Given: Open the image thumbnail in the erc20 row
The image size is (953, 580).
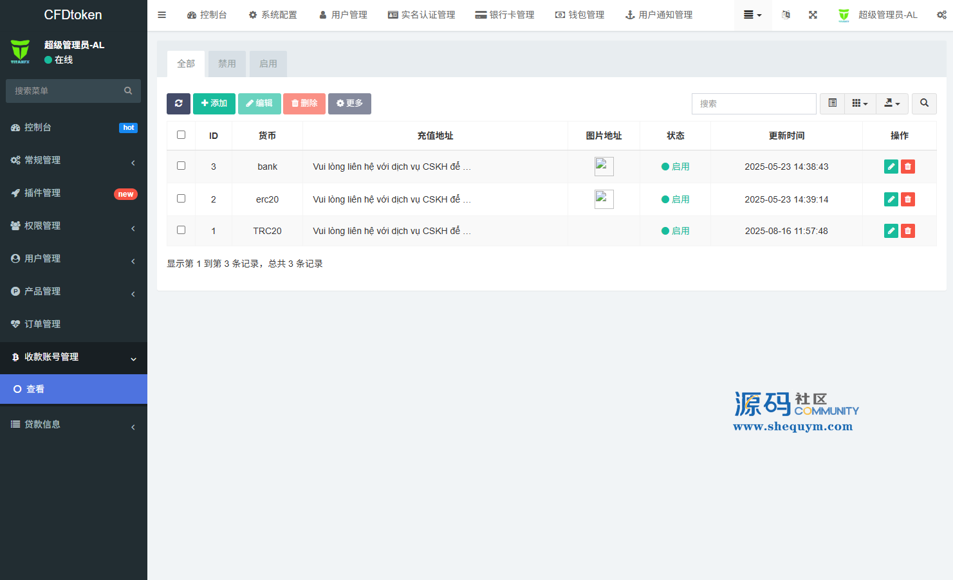Looking at the screenshot, I should point(604,199).
